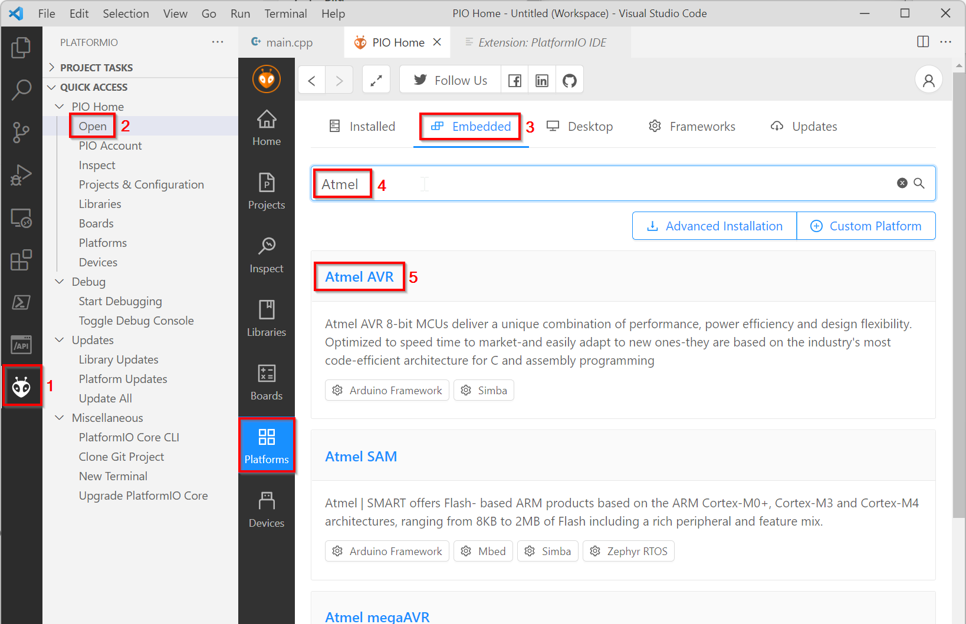Open editor More Actions ellipsis menu
The height and width of the screenshot is (624, 966).
[946, 42]
